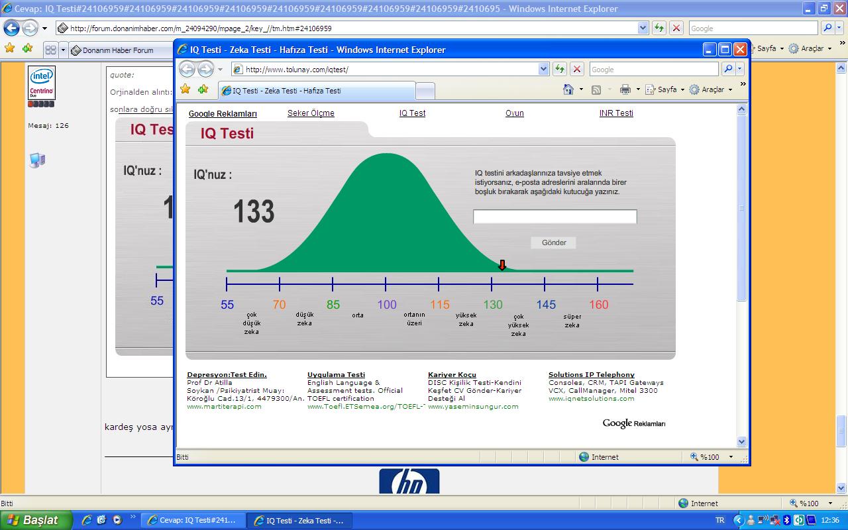848x530 pixels.
Task: Expand Home button dropdown arrow
Action: (581, 89)
